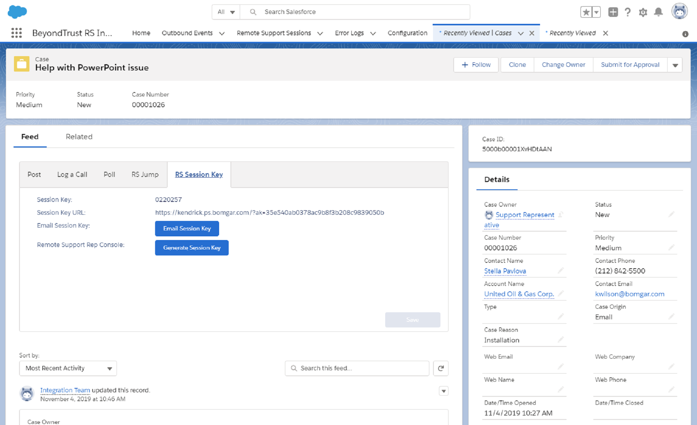Click the Salesforce cloud logo
This screenshot has height=425, width=697.
point(17,11)
